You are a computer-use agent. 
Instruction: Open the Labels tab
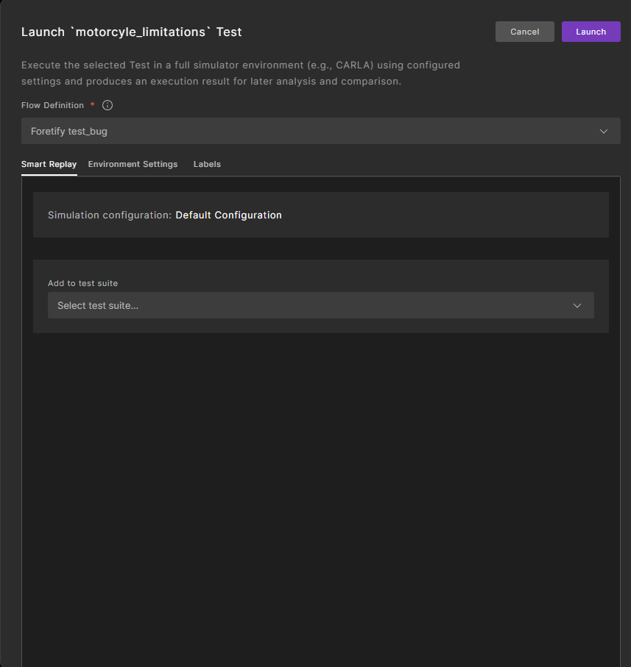click(207, 164)
